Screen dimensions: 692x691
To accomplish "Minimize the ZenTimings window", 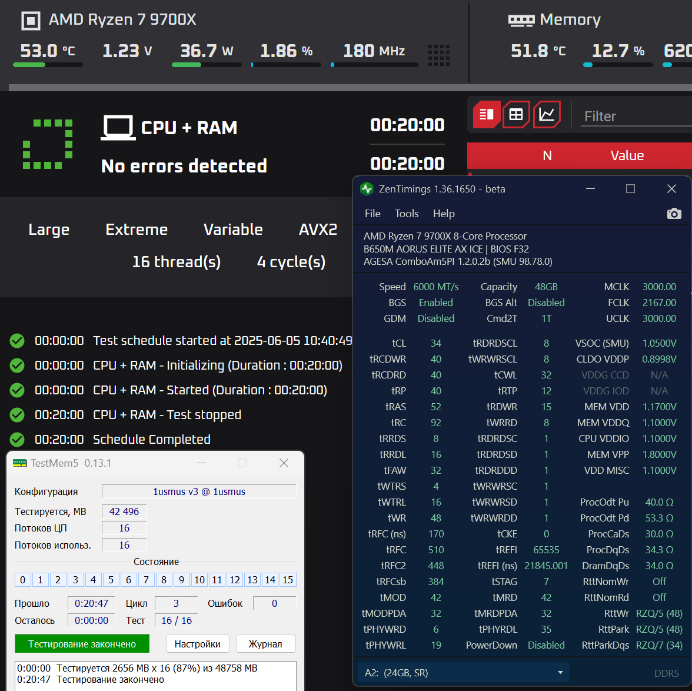I will pos(591,189).
